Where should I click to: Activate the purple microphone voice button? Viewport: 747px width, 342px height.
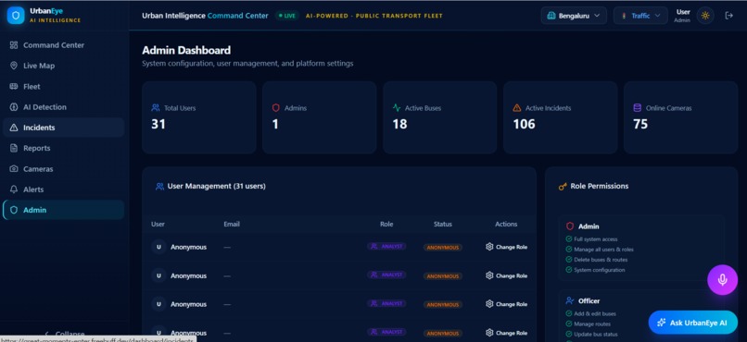[722, 280]
